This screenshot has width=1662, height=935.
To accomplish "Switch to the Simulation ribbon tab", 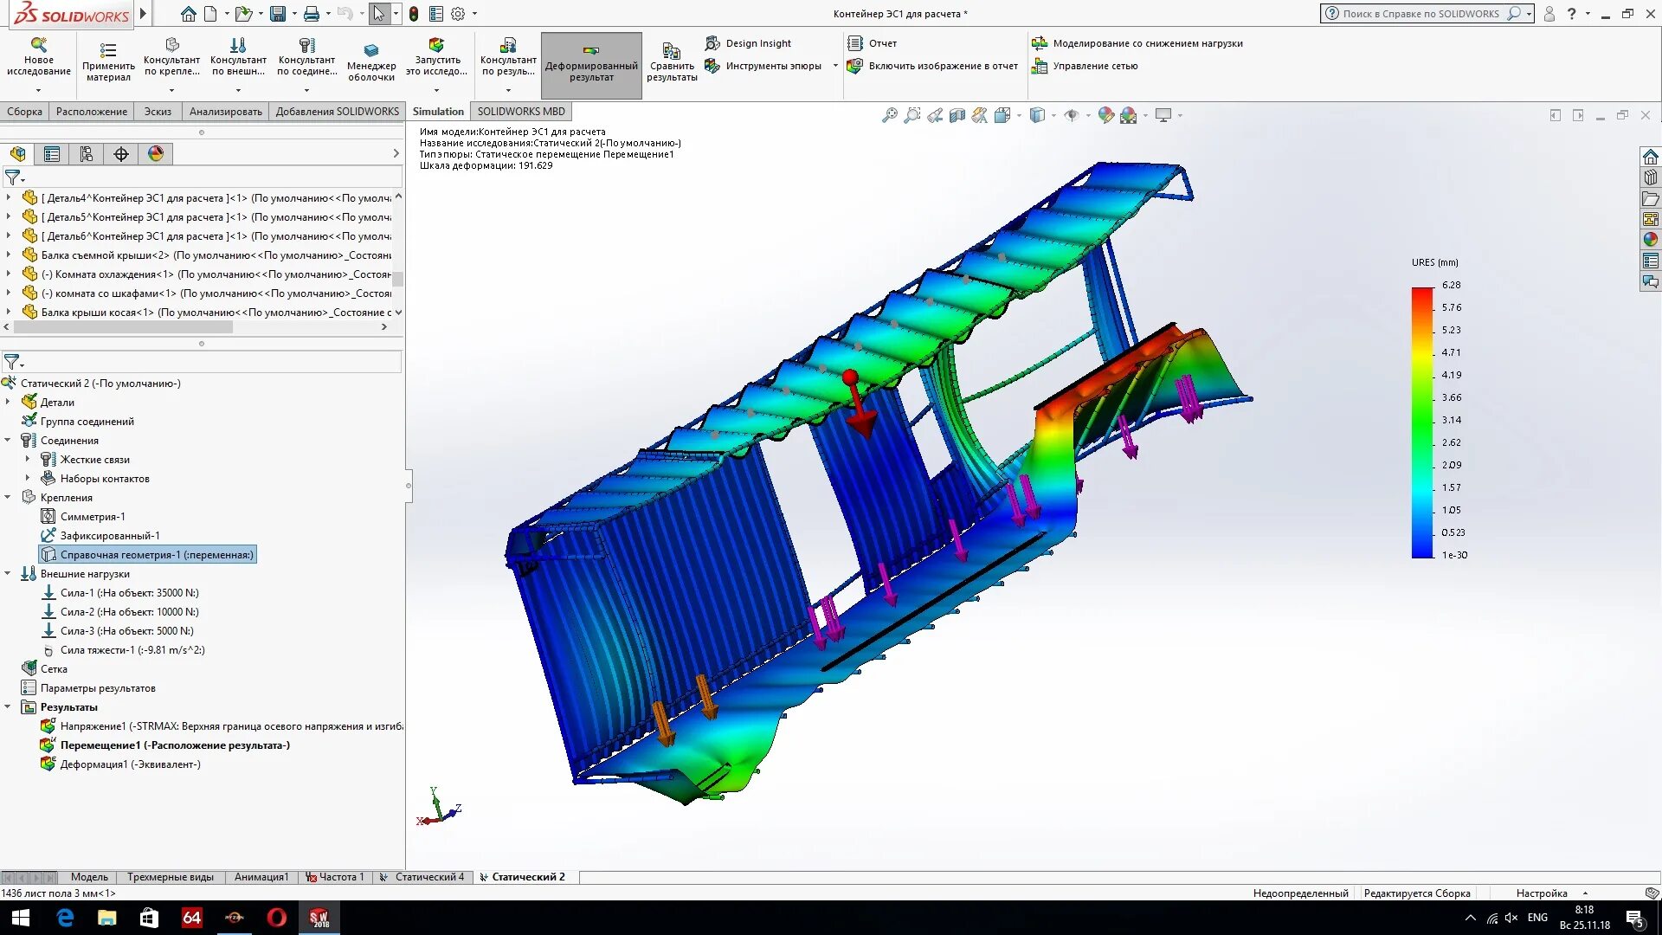I will pos(438,112).
